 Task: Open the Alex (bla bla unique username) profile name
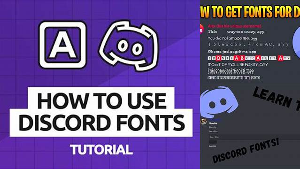234,26
